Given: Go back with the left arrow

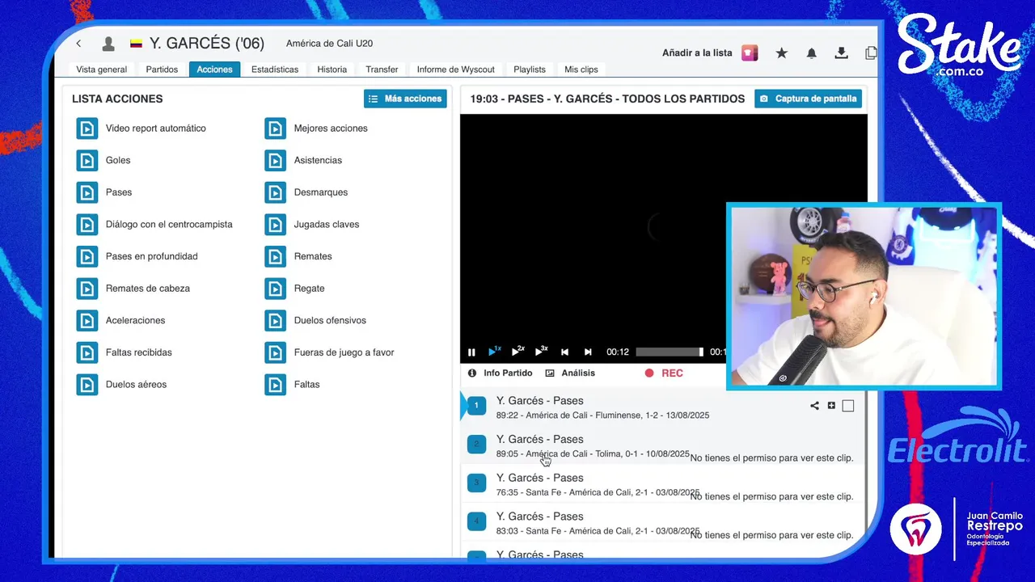Looking at the screenshot, I should 78,44.
